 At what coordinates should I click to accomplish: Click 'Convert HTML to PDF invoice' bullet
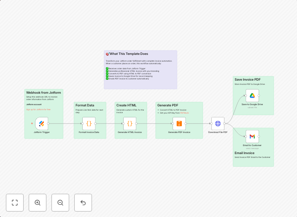(x=173, y=110)
